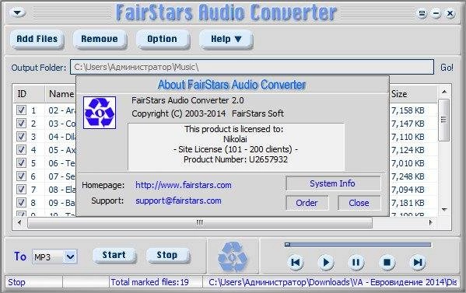Expand the Help menu
The image size is (466, 293).
[226, 39]
